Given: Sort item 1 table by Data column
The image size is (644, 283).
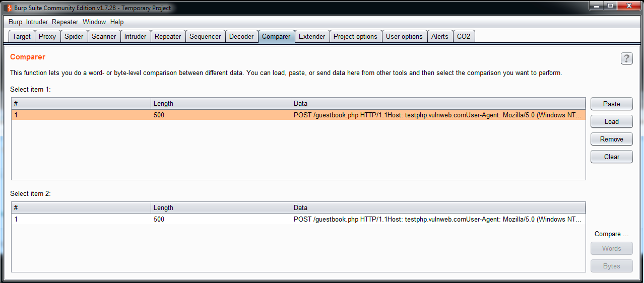Looking at the screenshot, I should click(438, 103).
